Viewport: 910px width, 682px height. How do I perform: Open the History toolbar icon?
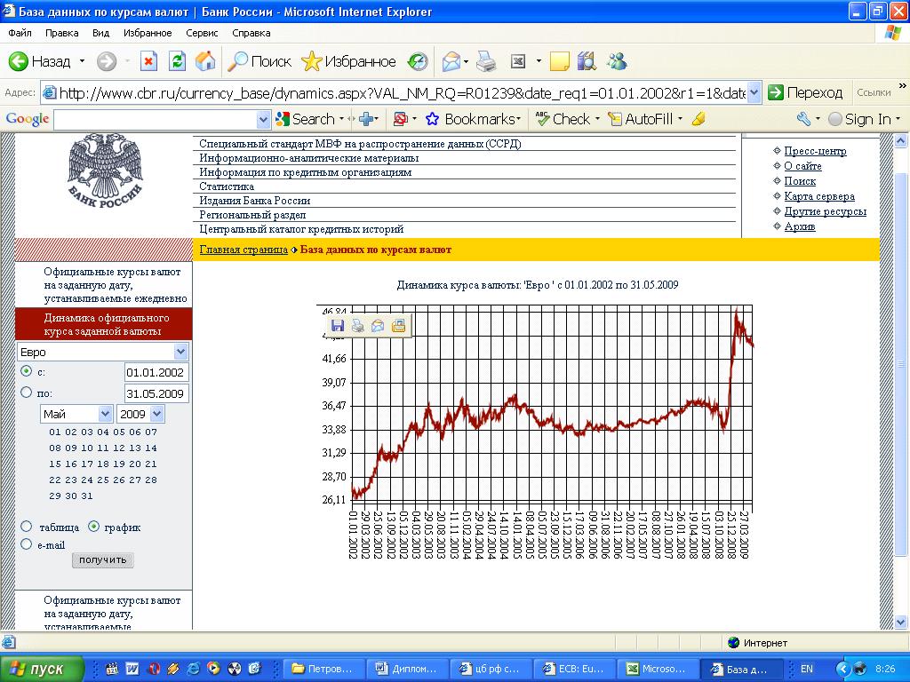[418, 61]
